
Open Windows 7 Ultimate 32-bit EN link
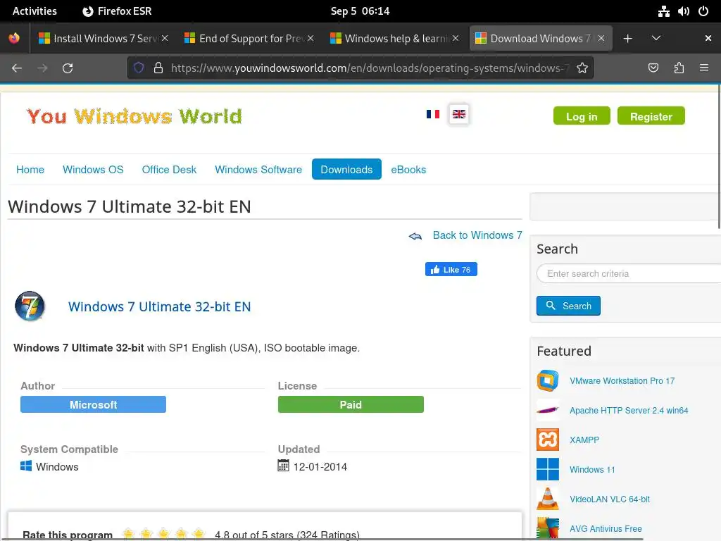(159, 307)
